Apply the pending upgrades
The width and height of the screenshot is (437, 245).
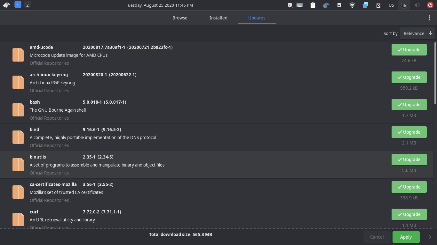(406, 237)
